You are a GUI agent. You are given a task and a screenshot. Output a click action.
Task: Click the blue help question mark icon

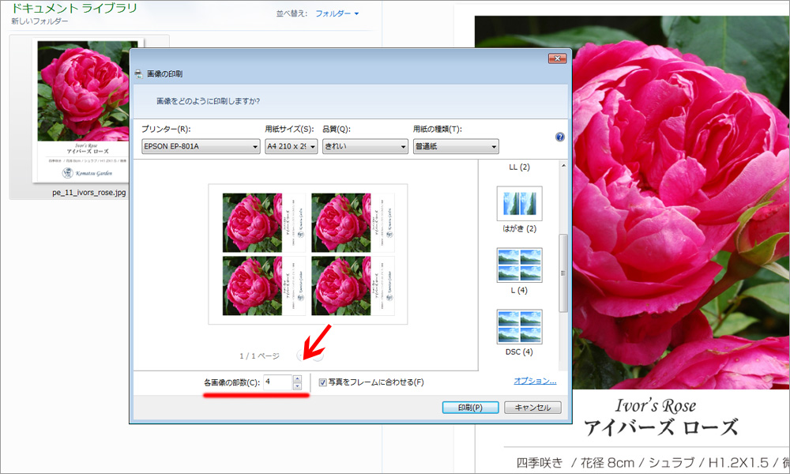(560, 137)
